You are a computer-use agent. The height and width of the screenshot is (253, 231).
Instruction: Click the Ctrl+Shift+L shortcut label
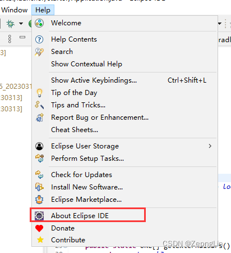187,80
